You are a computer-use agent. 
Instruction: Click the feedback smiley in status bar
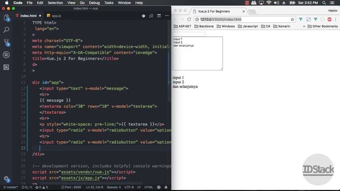click(159, 187)
